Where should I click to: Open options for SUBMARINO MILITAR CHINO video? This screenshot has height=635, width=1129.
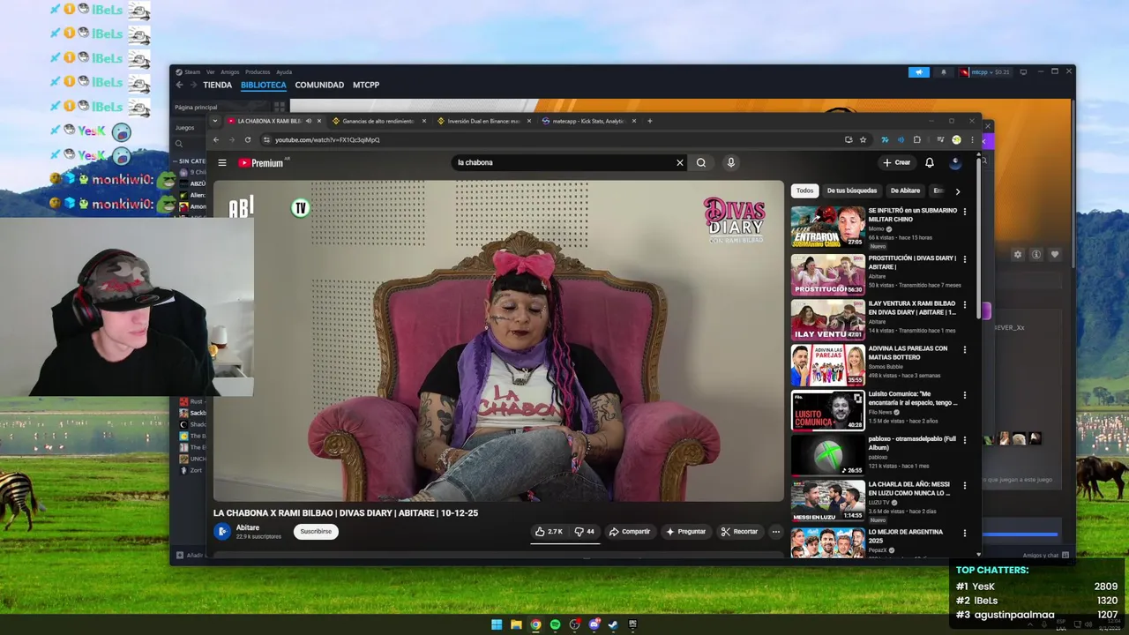coord(965,212)
